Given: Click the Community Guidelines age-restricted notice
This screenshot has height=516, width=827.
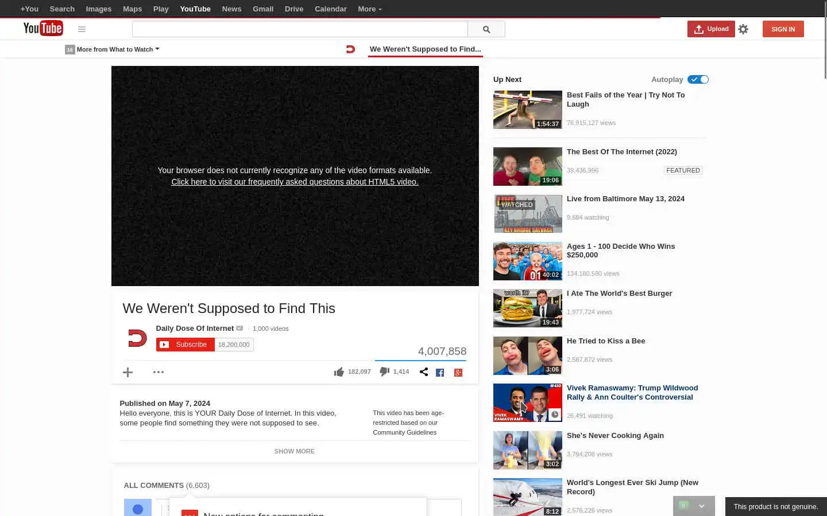Looking at the screenshot, I should [408, 423].
